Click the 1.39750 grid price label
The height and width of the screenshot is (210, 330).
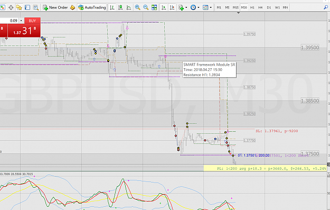click(x=249, y=34)
